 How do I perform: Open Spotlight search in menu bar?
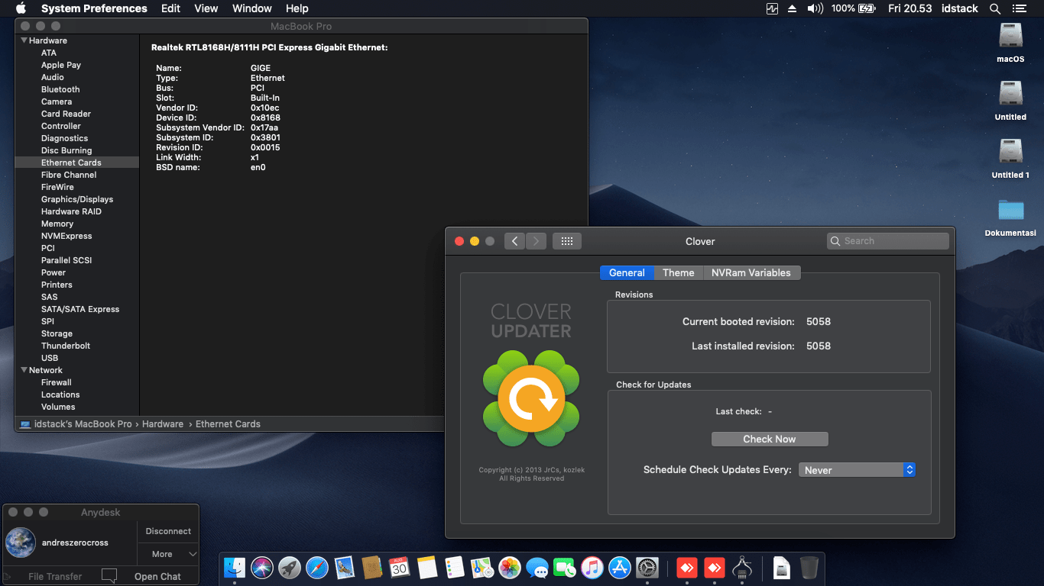[995, 8]
